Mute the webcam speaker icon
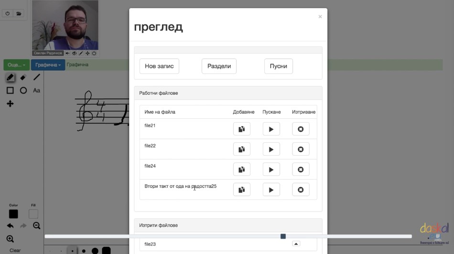 [67, 53]
